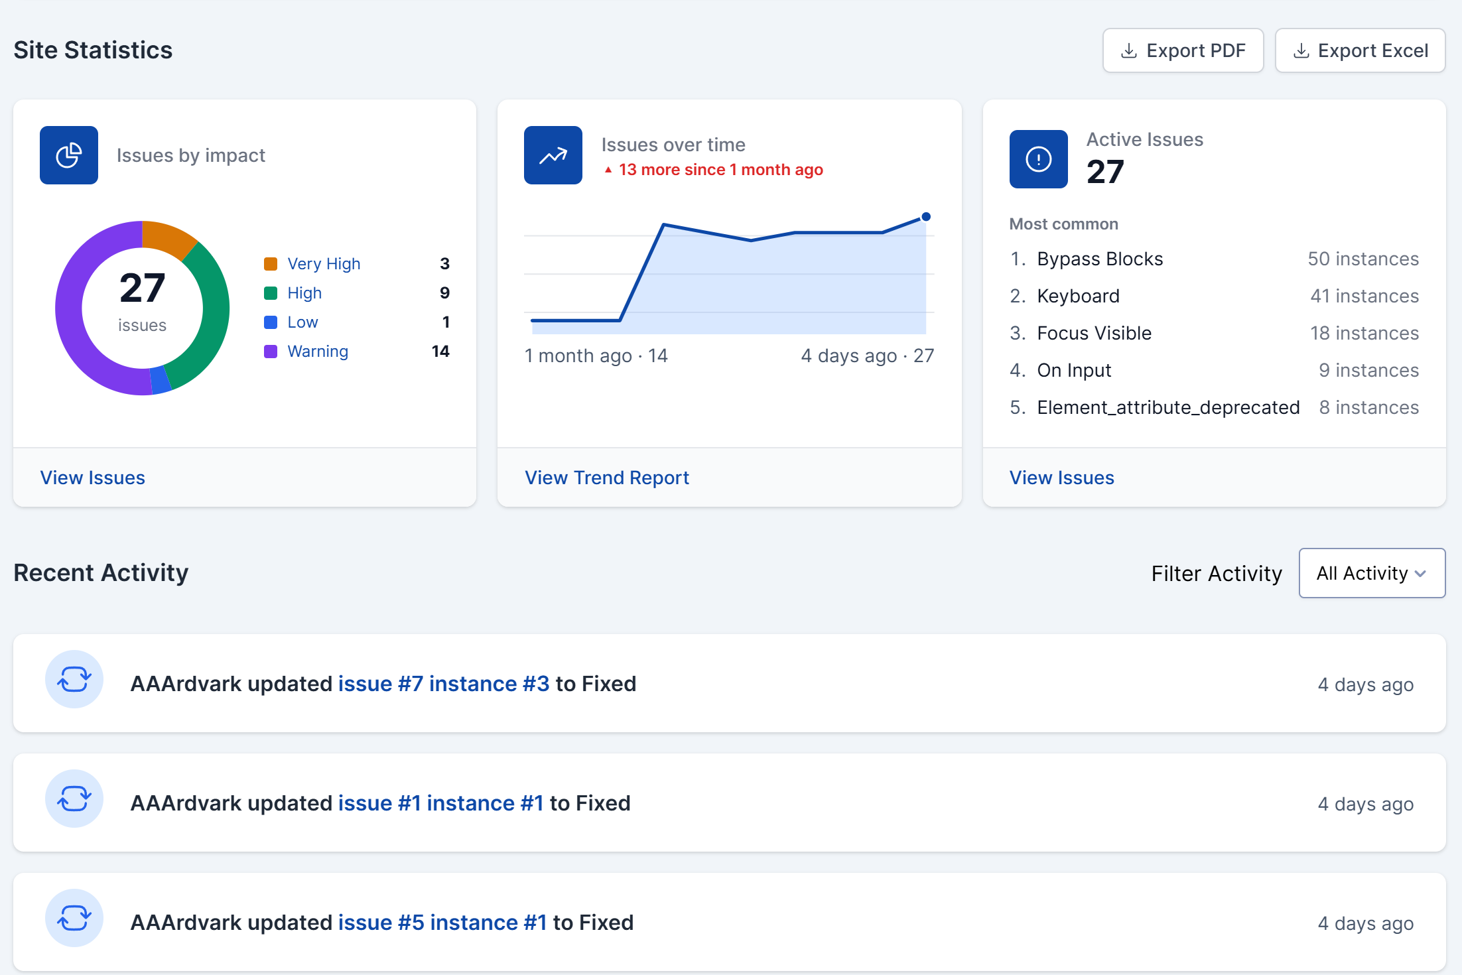1462x975 pixels.
Task: Open View Issues under Issues by impact
Action: click(x=93, y=478)
